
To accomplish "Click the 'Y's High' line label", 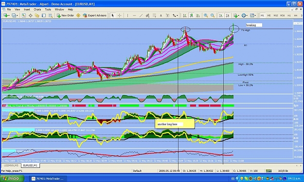I will (x=246, y=31).
